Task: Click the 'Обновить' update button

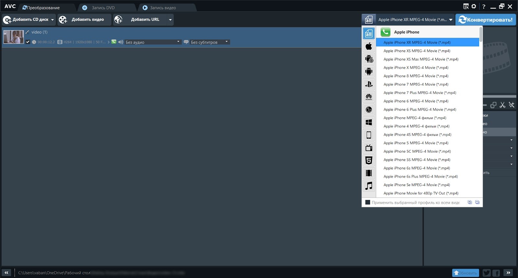Action: click(465, 273)
